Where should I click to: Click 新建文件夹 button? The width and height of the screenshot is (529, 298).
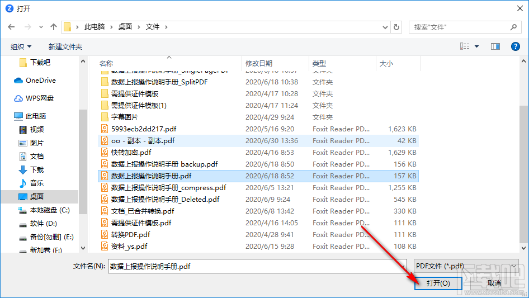tap(65, 46)
